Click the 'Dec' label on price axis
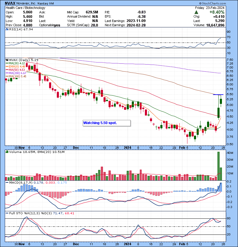The image size is (238, 247). pyautogui.click(x=76, y=148)
